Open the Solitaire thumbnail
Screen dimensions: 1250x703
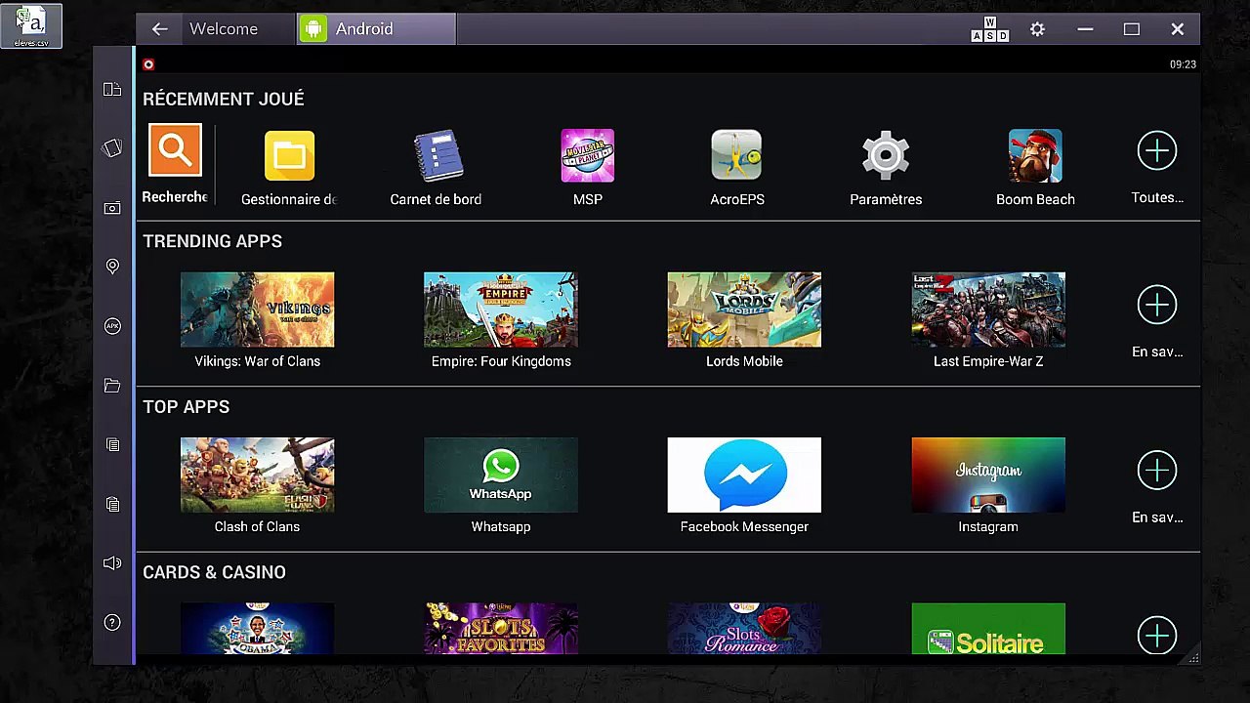click(988, 629)
